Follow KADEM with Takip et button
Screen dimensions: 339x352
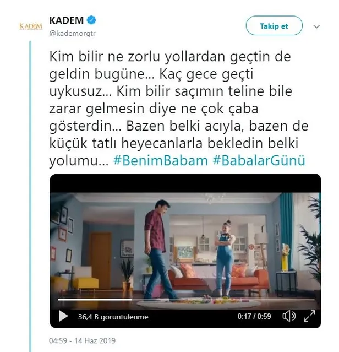click(x=274, y=25)
